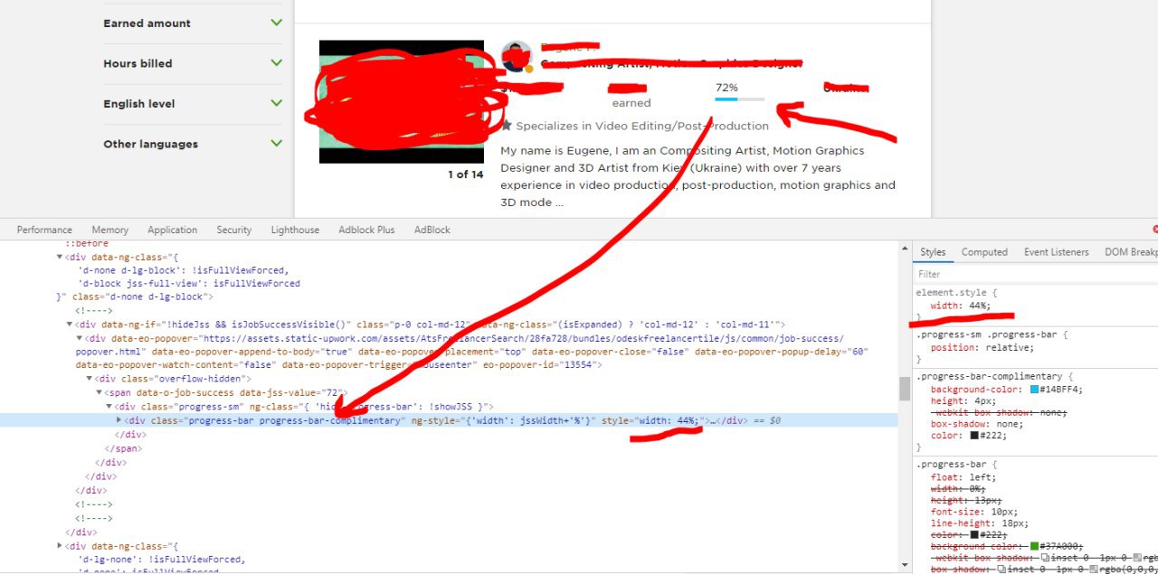Collapse the div class progress-sm node

pyautogui.click(x=109, y=407)
